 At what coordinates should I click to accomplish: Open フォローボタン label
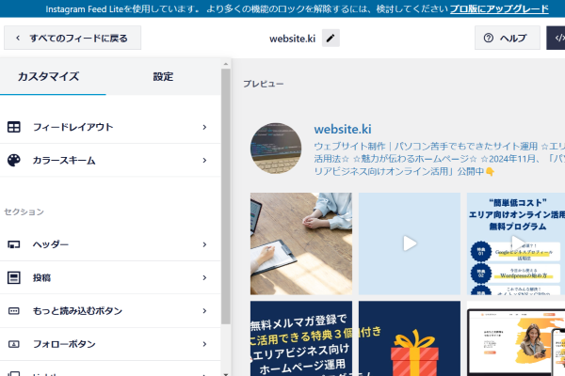point(64,344)
